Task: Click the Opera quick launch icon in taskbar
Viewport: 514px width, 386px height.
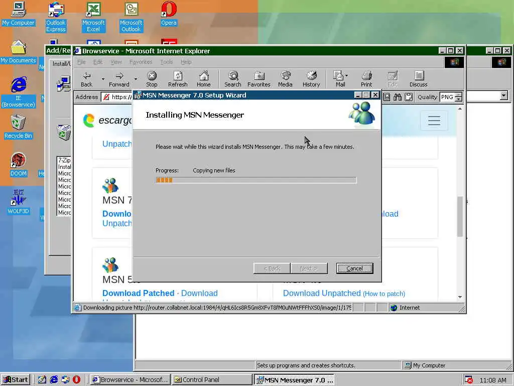Action: tap(76, 379)
